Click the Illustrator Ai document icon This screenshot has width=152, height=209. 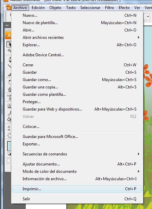pyautogui.click(x=8, y=7)
